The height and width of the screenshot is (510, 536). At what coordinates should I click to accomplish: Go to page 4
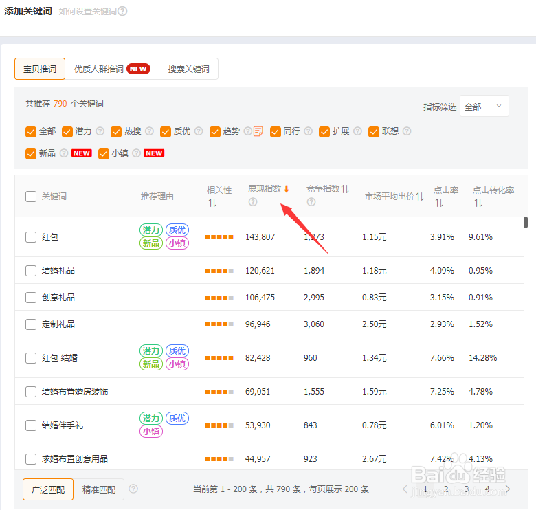(487, 489)
